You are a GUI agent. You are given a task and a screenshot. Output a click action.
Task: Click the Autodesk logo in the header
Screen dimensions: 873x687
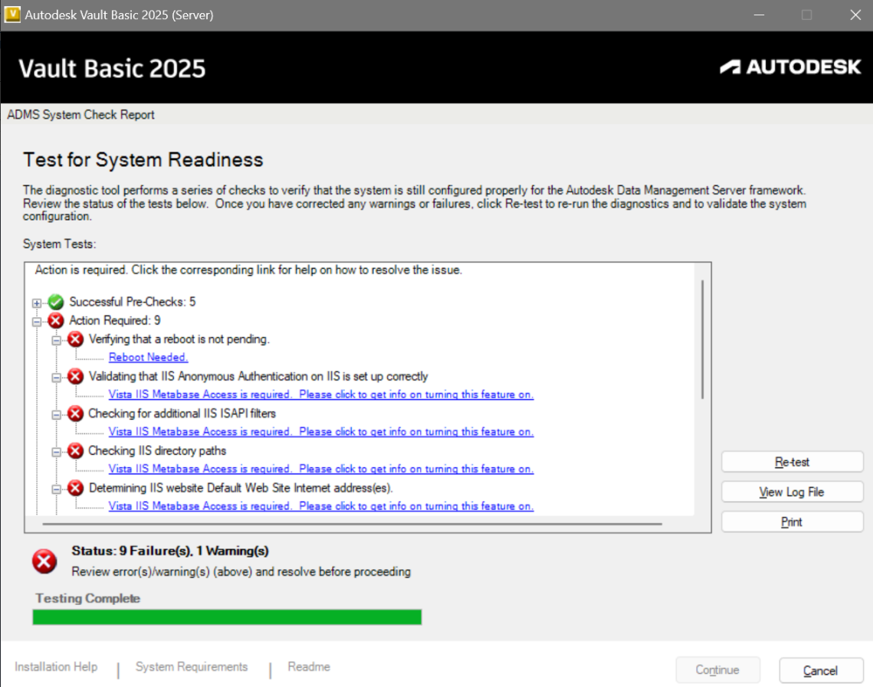[x=791, y=67]
